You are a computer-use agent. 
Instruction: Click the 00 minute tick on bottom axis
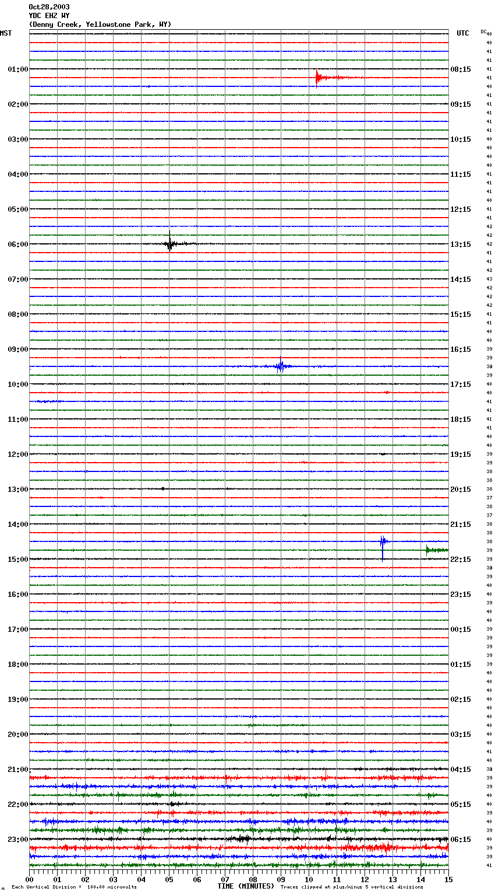tap(30, 880)
